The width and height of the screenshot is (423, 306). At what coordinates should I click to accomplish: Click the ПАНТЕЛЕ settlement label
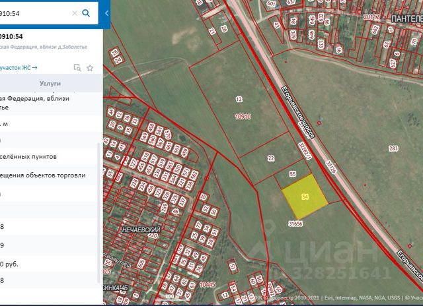tap(407, 18)
